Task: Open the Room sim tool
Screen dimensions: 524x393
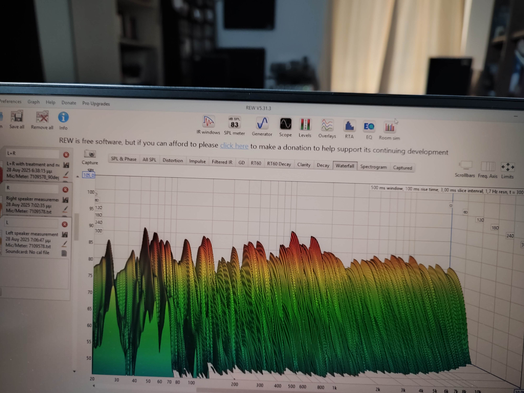Action: click(390, 128)
